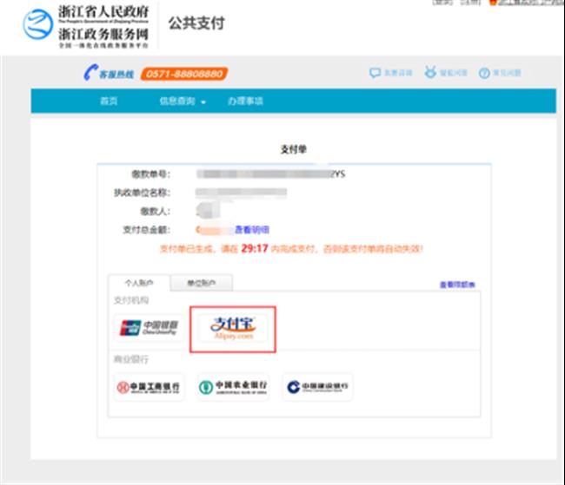This screenshot has width=565, height=485.
Task: Select Agricultural Bank of China (中国农业银行)
Action: (232, 387)
